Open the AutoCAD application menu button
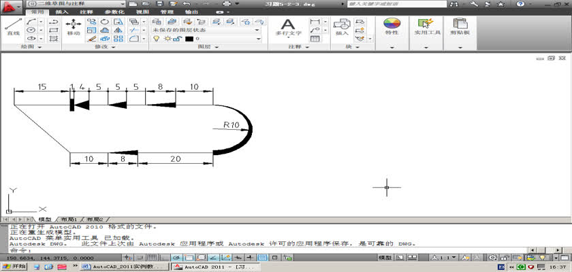 (11, 6)
